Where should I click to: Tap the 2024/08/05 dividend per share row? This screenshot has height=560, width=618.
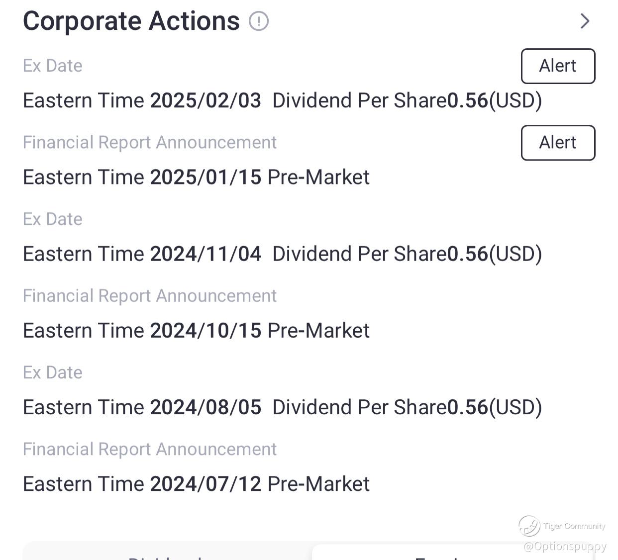(282, 407)
